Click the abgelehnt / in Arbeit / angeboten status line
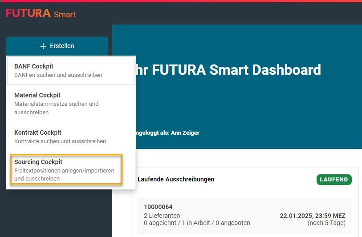Viewport: 362px width, 237px height. tap(197, 223)
